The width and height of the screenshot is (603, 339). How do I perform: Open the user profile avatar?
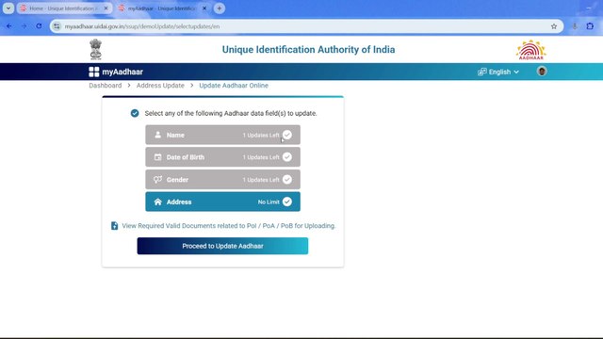tap(542, 72)
